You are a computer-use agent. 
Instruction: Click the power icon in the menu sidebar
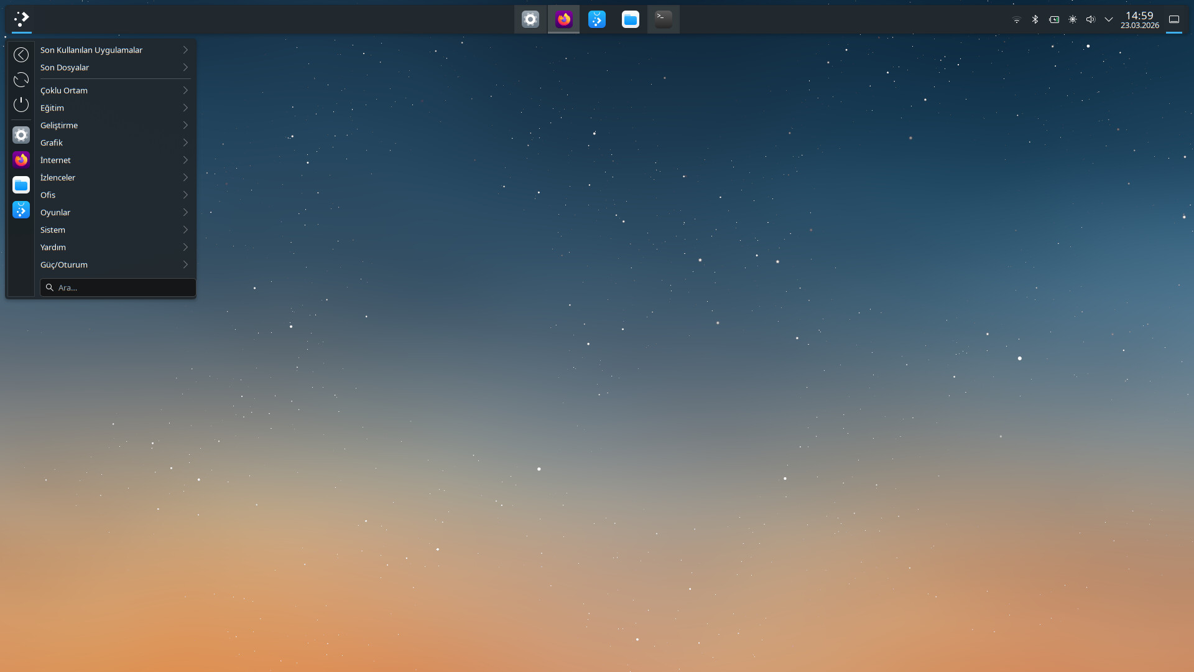tap(21, 105)
